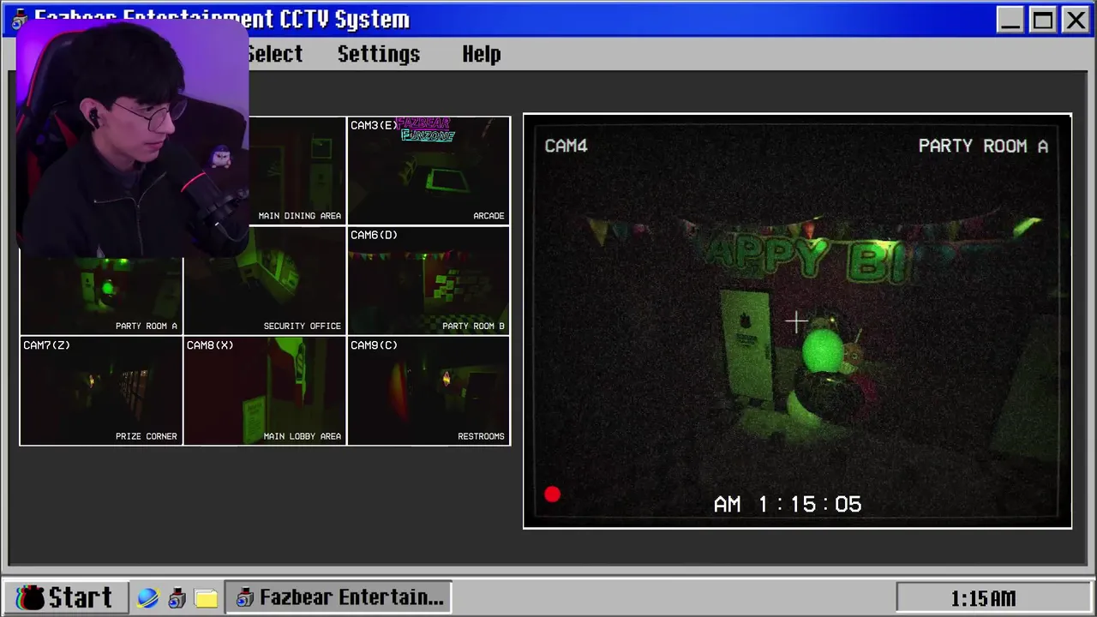This screenshot has height=617, width=1097.
Task: Open the Select menu
Action: coord(275,54)
